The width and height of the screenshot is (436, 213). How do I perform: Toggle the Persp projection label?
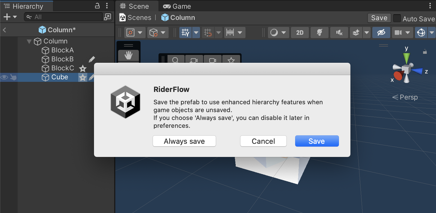pyautogui.click(x=405, y=97)
